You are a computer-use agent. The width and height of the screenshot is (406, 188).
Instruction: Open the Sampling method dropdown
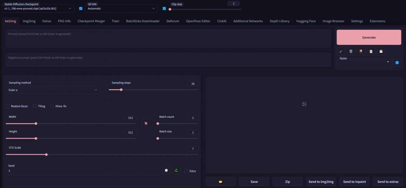(x=53, y=90)
